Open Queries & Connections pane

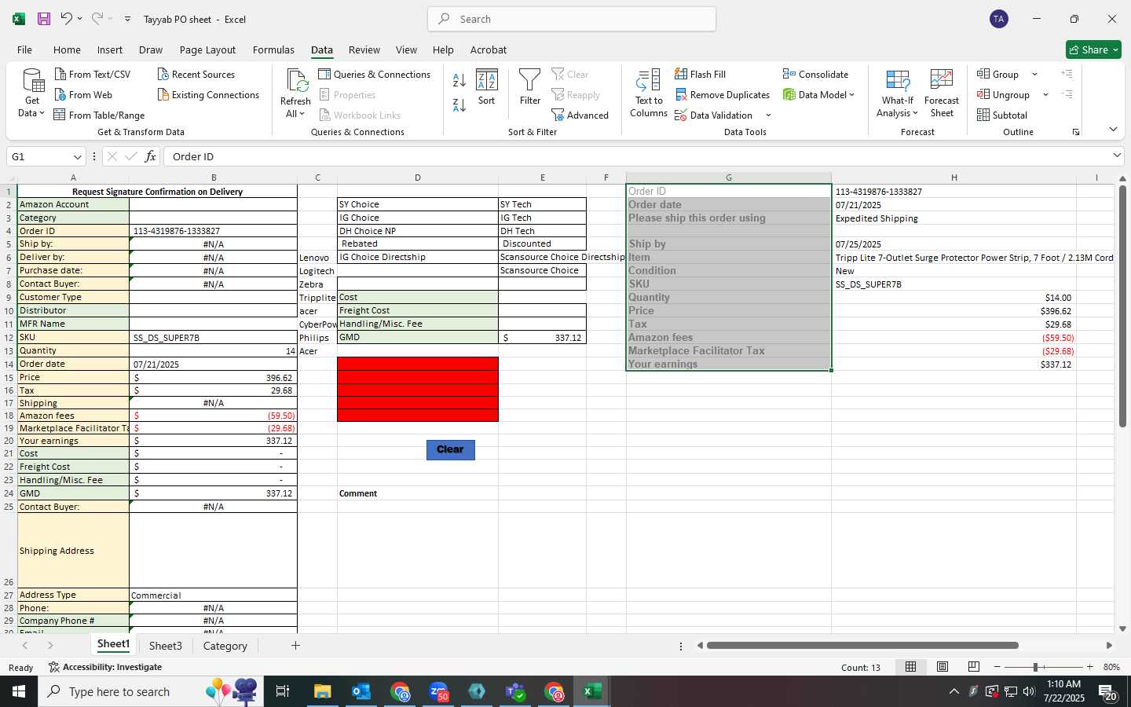[x=374, y=74]
